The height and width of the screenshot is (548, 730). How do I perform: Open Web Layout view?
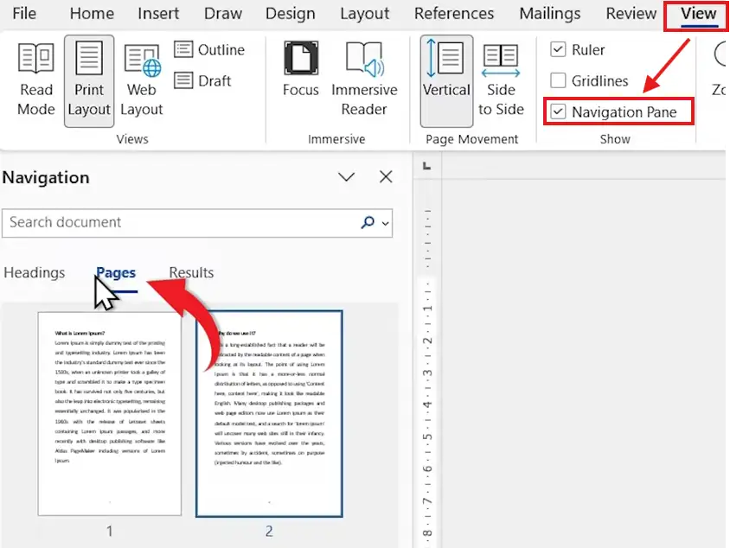pos(141,80)
